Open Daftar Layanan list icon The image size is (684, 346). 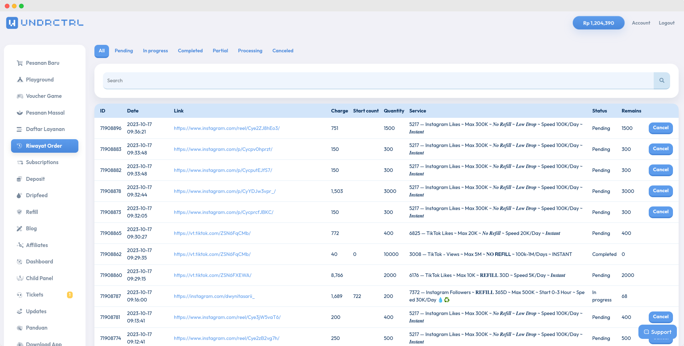pos(20,129)
